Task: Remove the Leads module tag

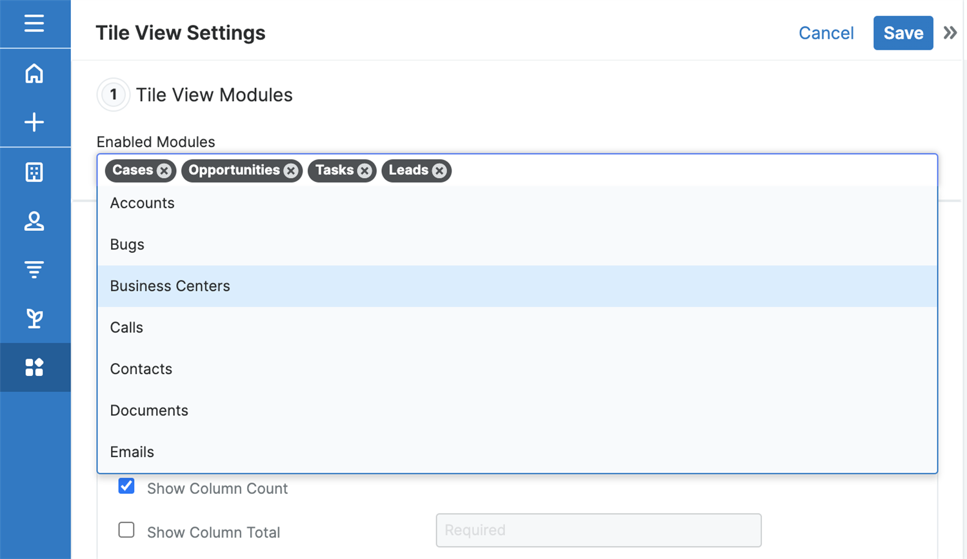Action: click(439, 171)
